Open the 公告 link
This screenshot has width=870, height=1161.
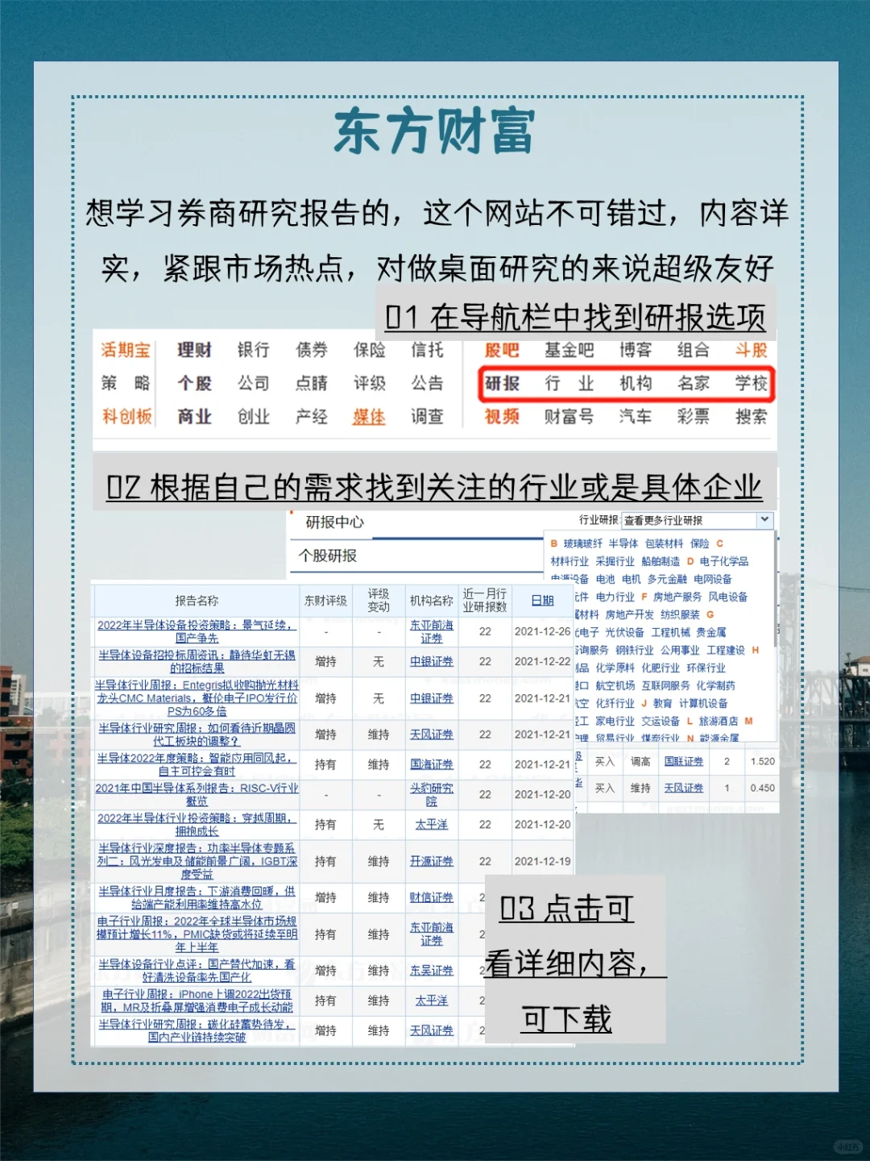427,384
